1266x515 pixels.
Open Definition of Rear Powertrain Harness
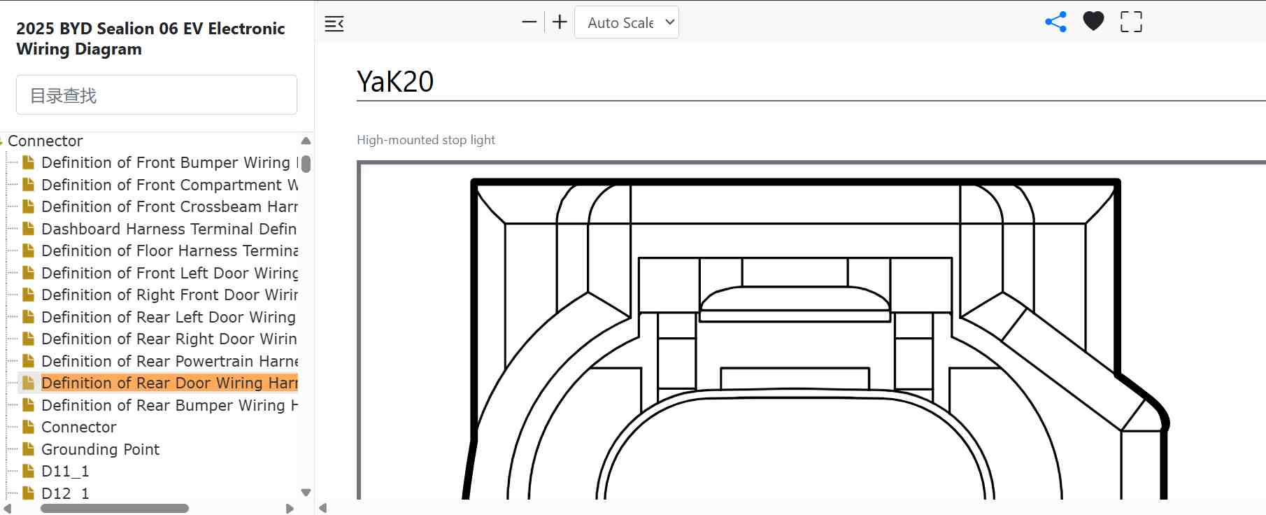(x=169, y=361)
